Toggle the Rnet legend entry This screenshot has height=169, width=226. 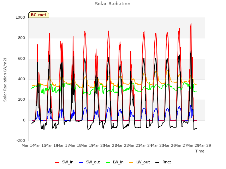(x=163, y=162)
